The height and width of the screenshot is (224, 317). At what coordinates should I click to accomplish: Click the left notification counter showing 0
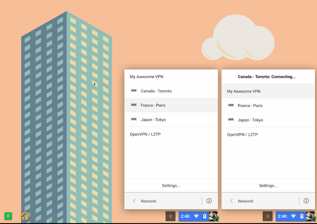[x=170, y=216]
